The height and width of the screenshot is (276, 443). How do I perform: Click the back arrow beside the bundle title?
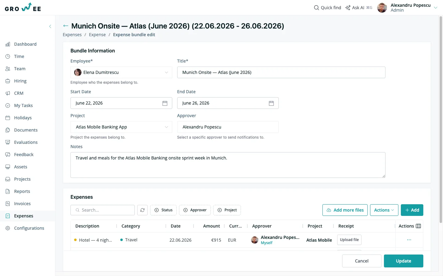point(66,26)
